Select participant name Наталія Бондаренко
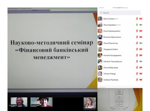150x111 pixels. pos(112,55)
